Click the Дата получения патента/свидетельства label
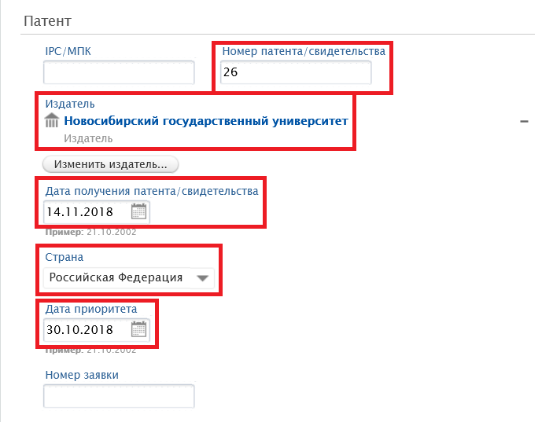This screenshot has height=422, width=553. (152, 191)
